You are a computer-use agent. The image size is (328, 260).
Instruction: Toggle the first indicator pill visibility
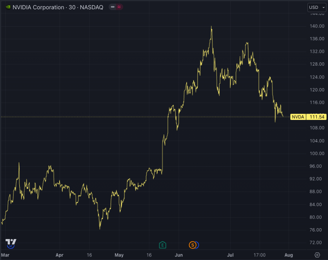tap(111, 7)
